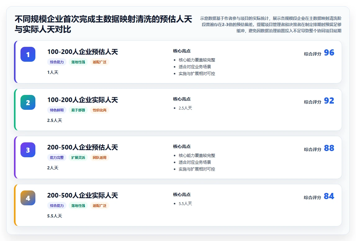Click 落地性强 tag in 100-200人企业预估人天 card

tap(78, 62)
